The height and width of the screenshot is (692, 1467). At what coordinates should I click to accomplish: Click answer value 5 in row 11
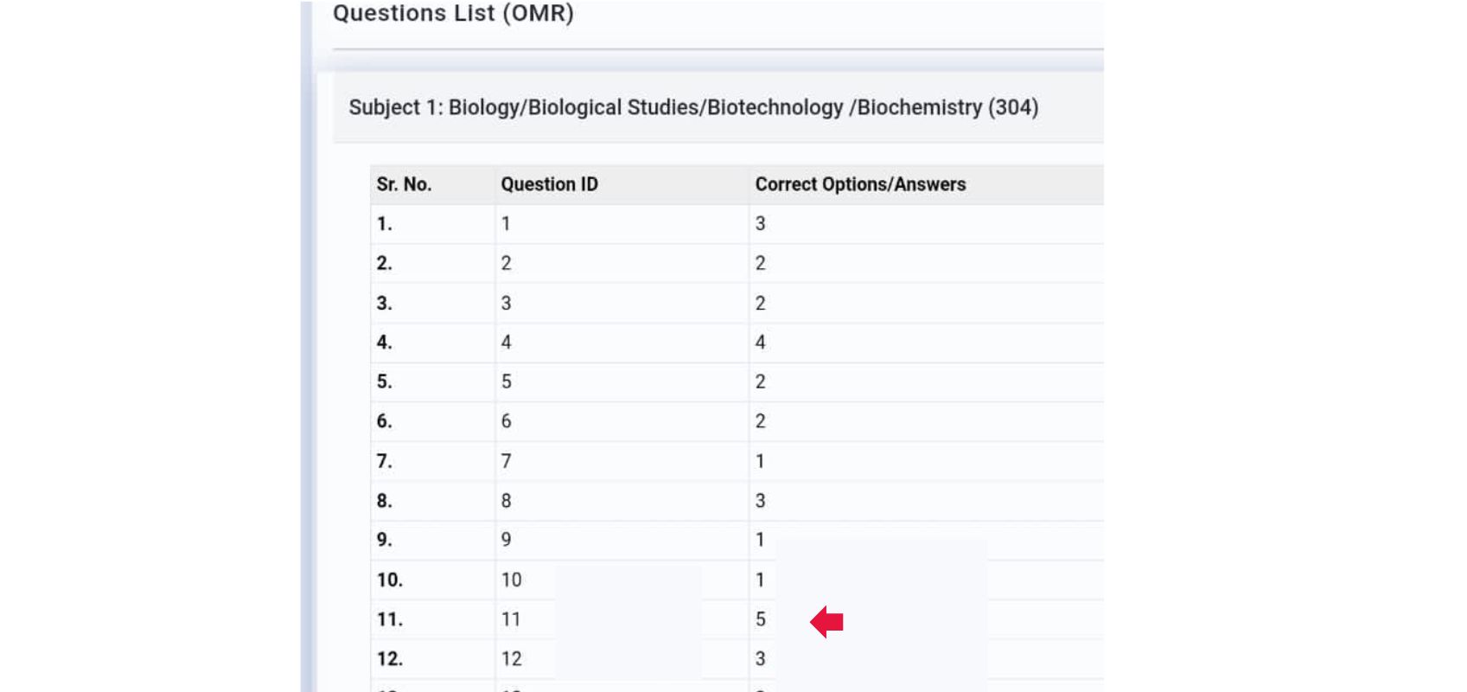coord(760,619)
